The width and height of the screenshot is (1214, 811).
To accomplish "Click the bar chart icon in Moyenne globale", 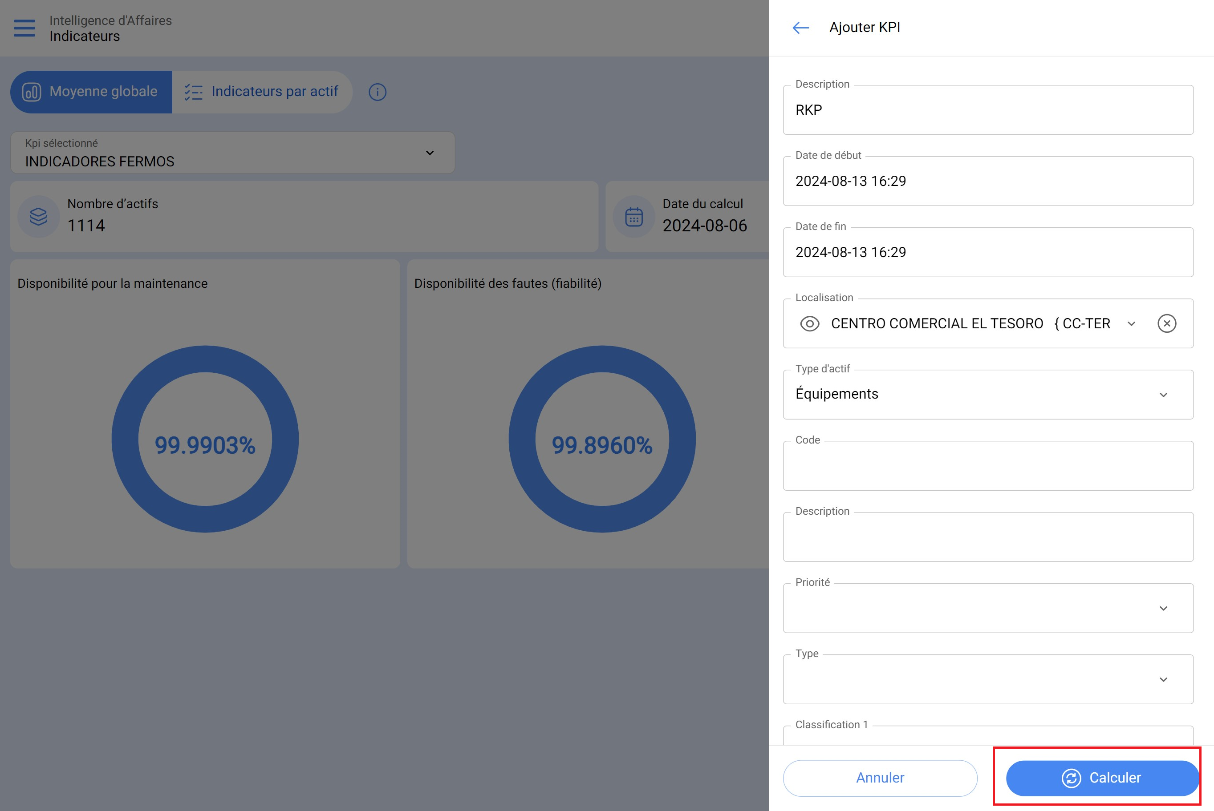I will click(32, 92).
